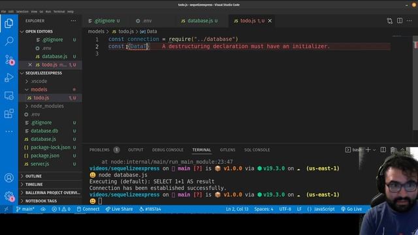
Task: Split the editor to the right
Action: point(400,20)
